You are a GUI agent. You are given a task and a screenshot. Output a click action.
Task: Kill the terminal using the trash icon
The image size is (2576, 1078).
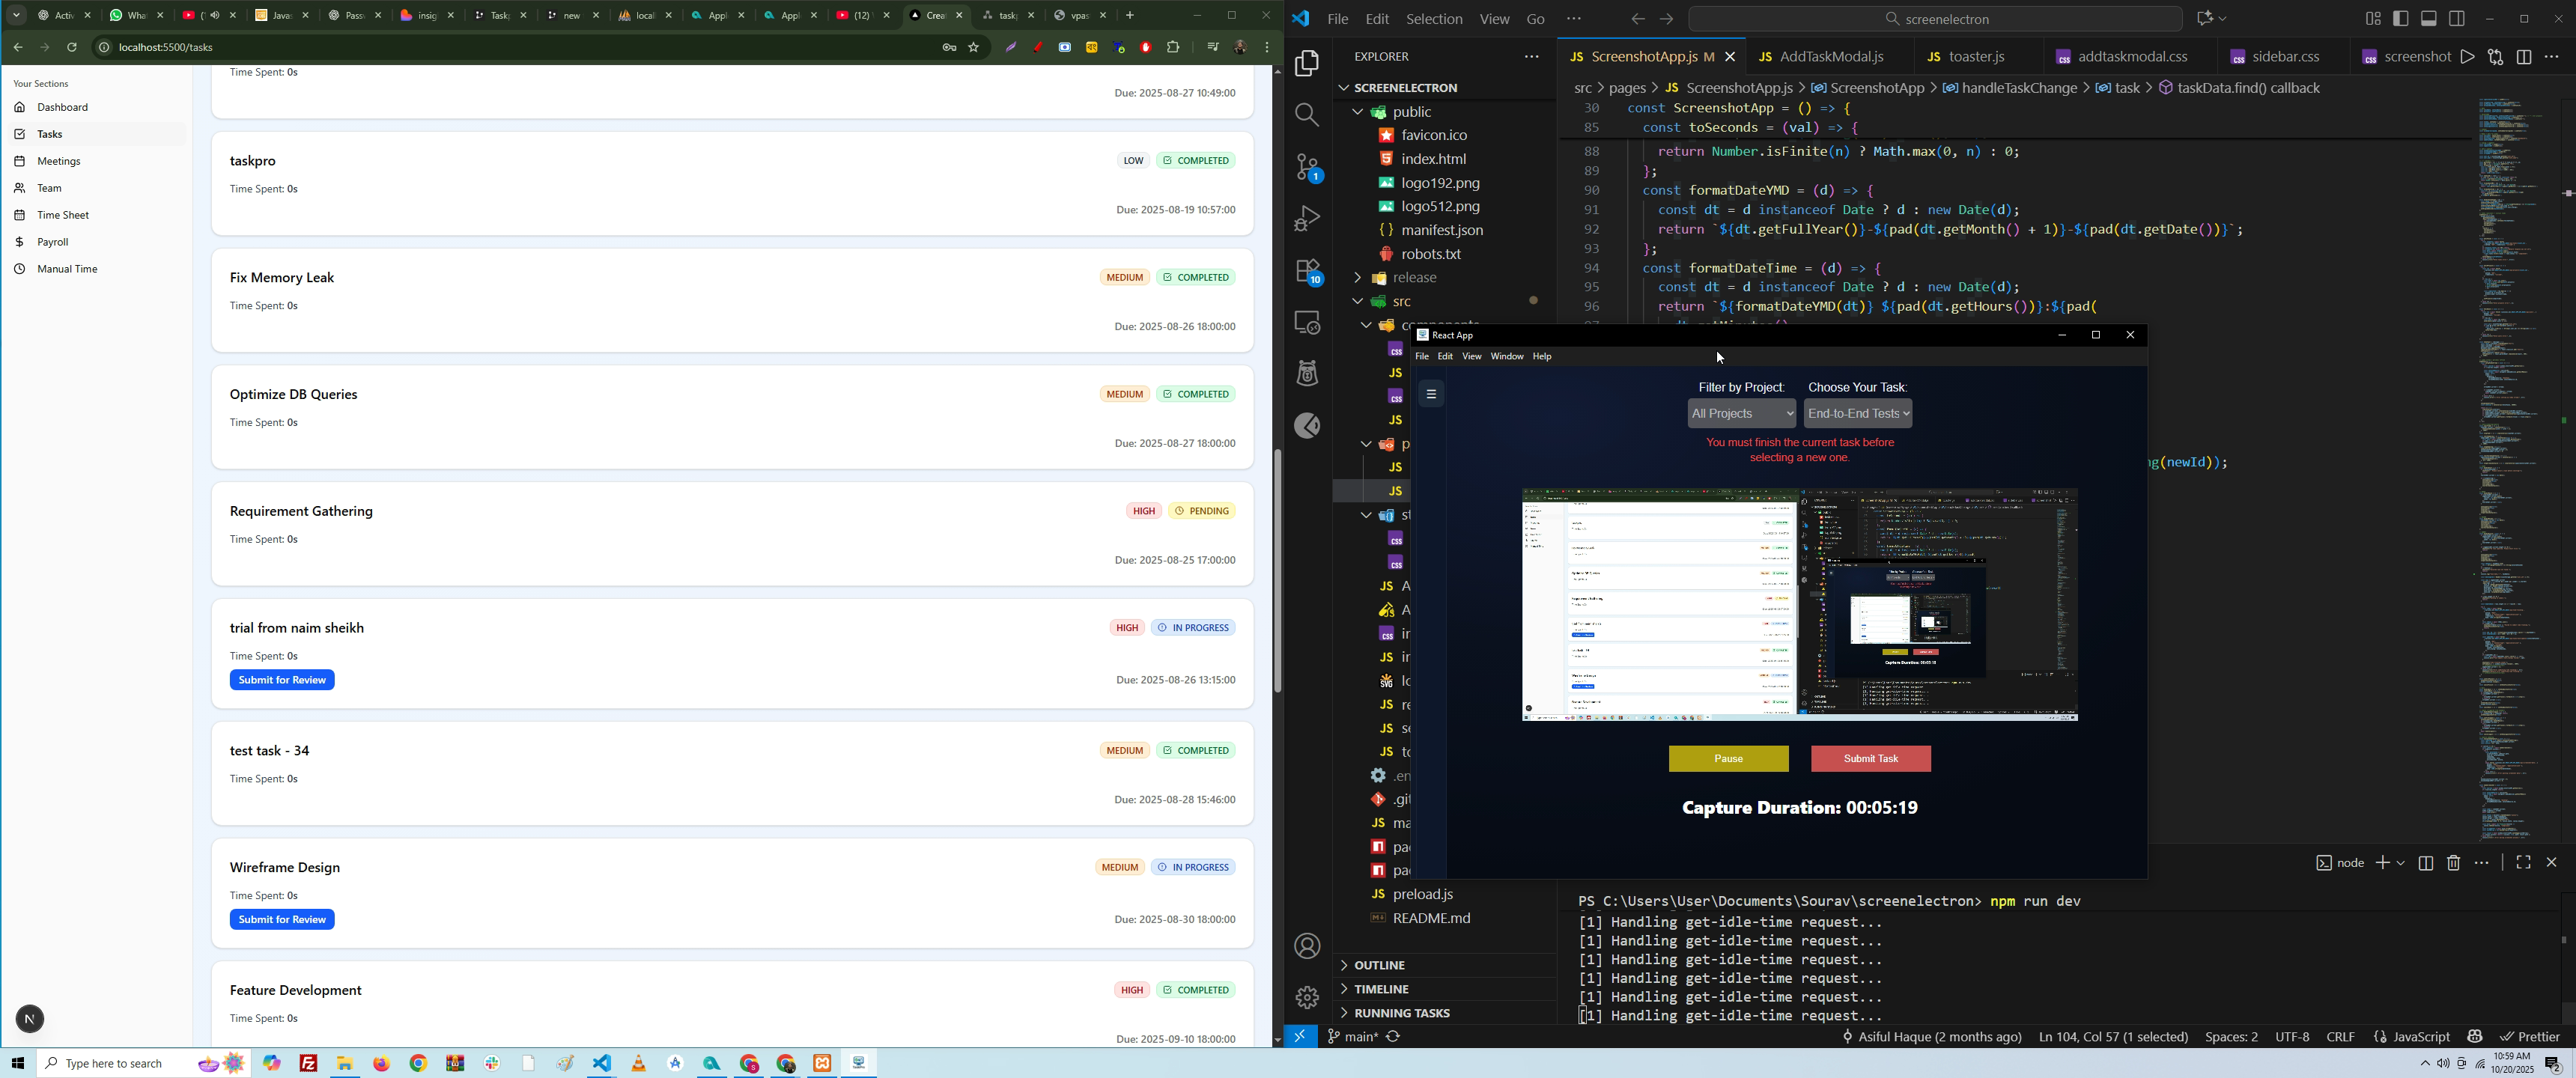pos(2454,863)
